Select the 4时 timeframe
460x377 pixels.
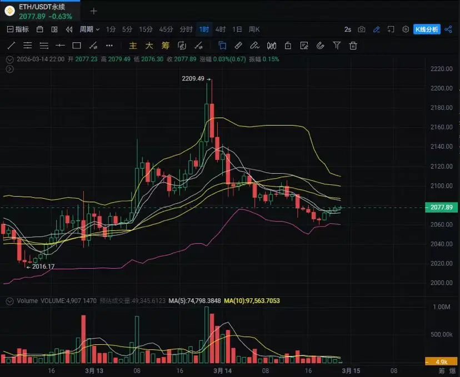(x=221, y=29)
